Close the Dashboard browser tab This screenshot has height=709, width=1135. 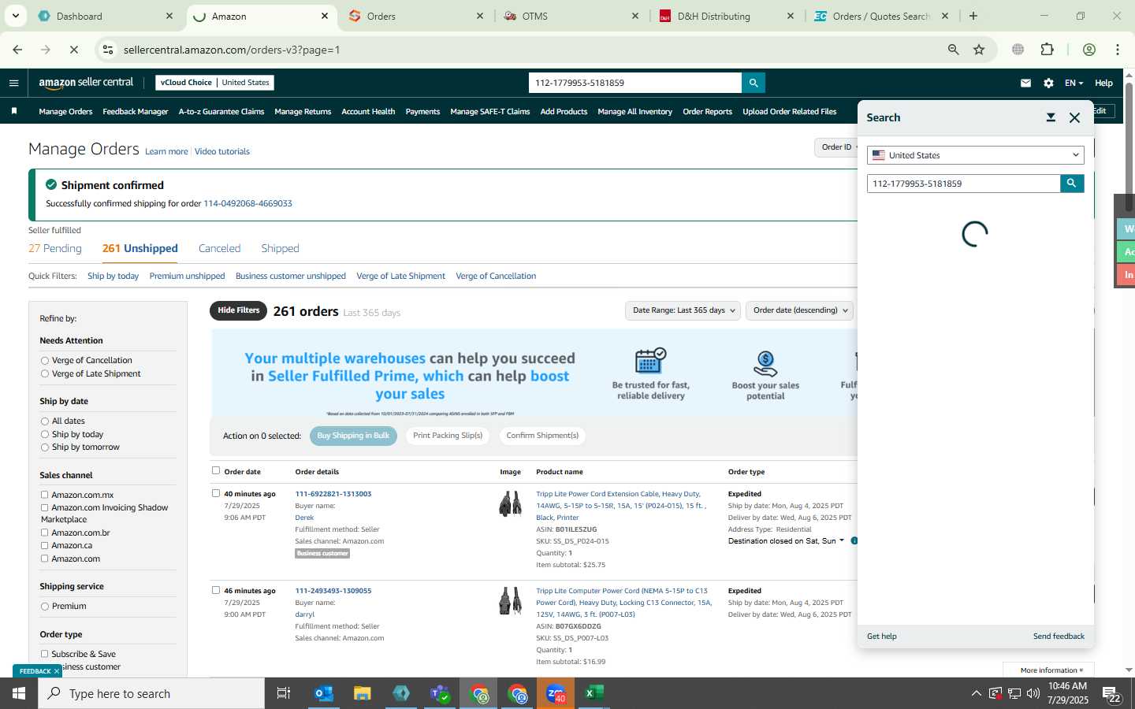tap(169, 16)
